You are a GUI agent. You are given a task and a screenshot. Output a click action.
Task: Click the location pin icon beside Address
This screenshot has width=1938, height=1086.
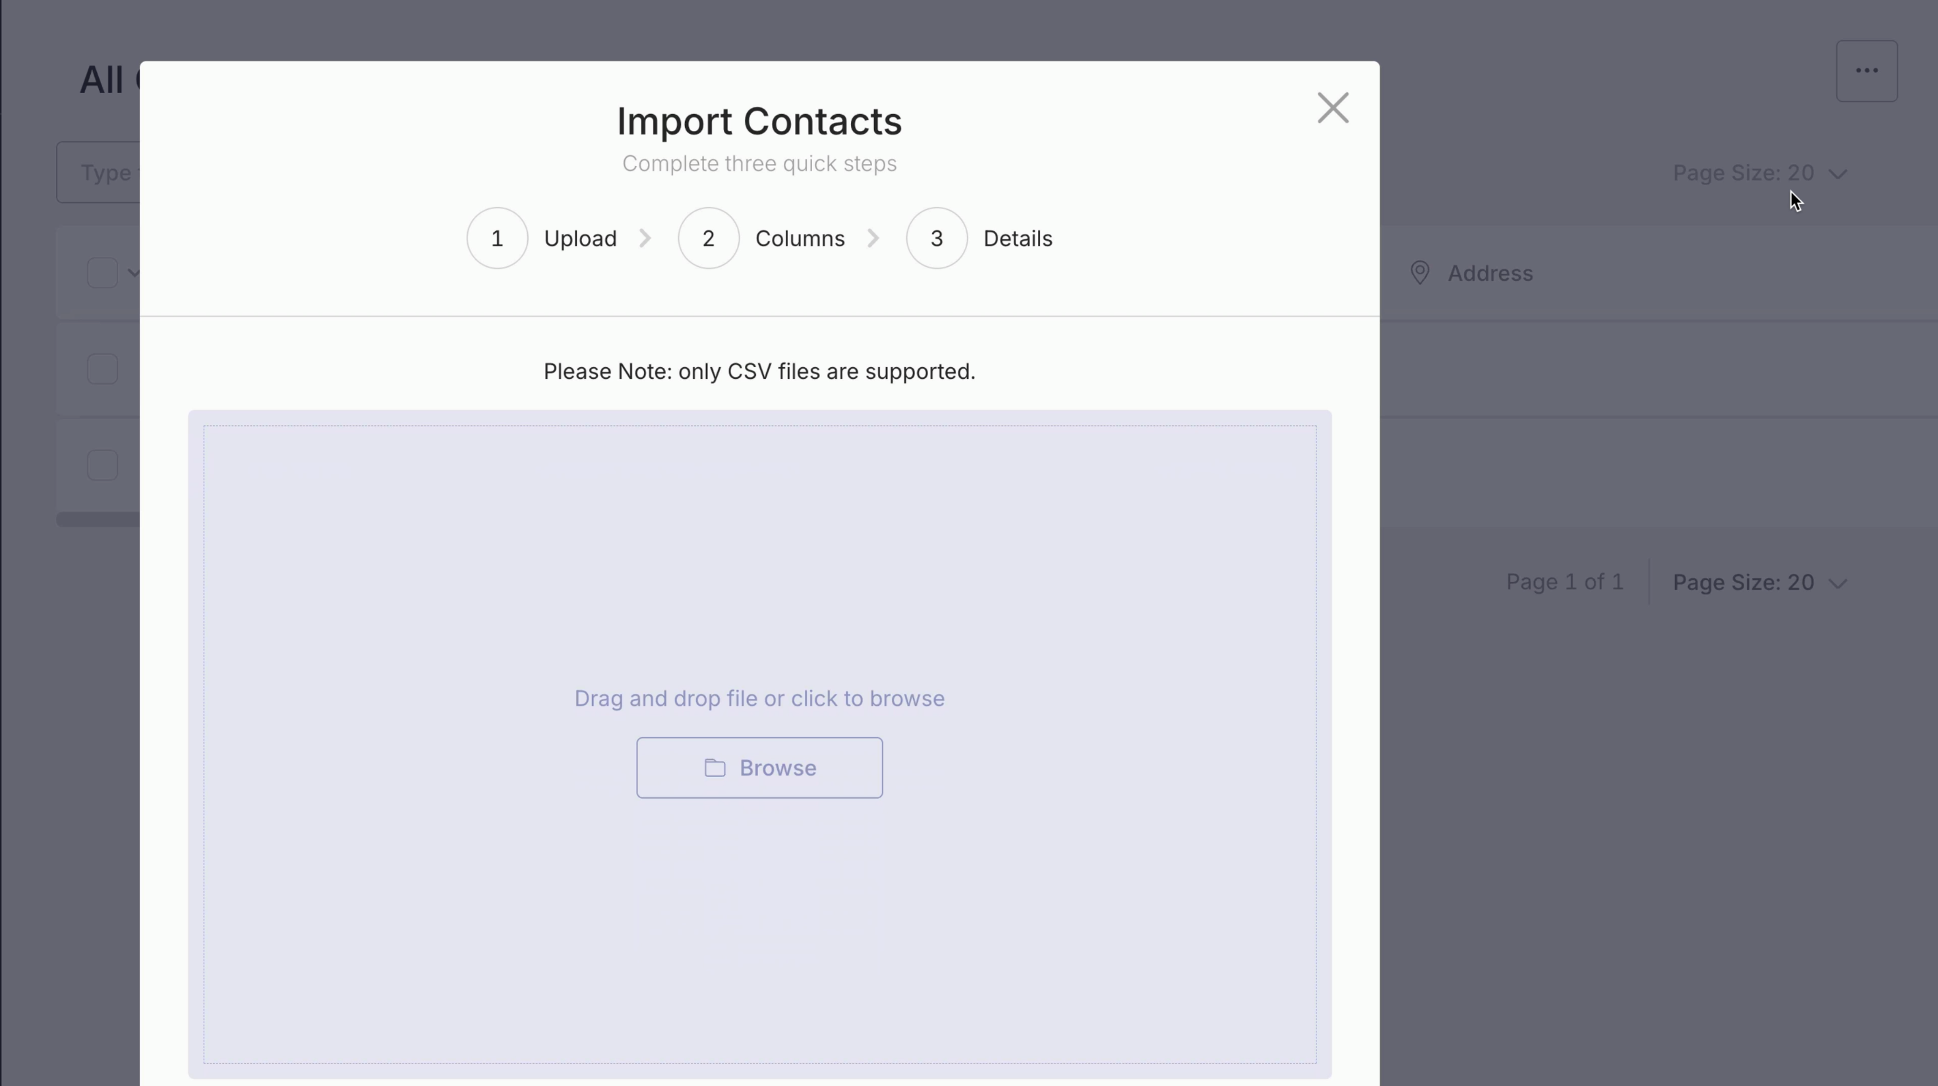[x=1420, y=273]
